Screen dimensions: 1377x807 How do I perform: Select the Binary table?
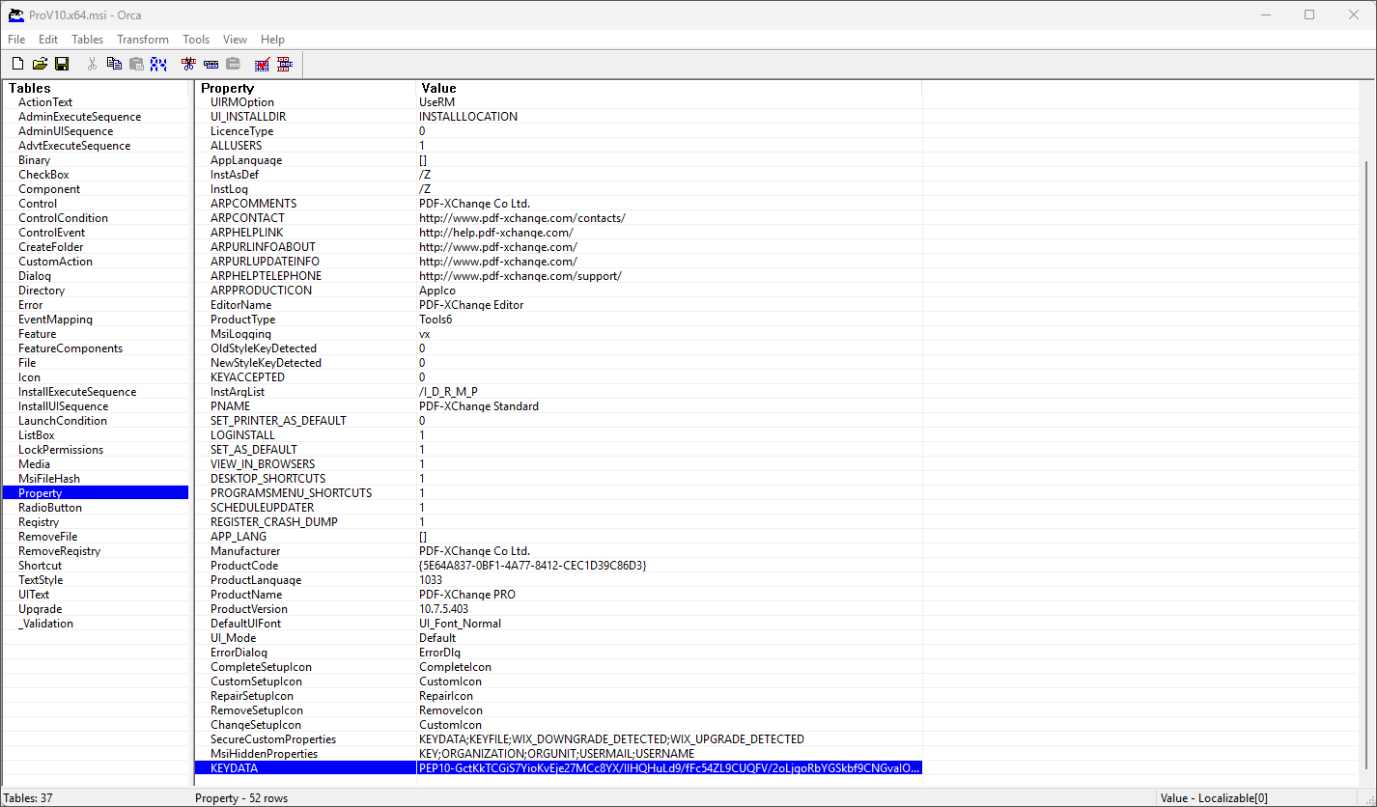coord(34,160)
